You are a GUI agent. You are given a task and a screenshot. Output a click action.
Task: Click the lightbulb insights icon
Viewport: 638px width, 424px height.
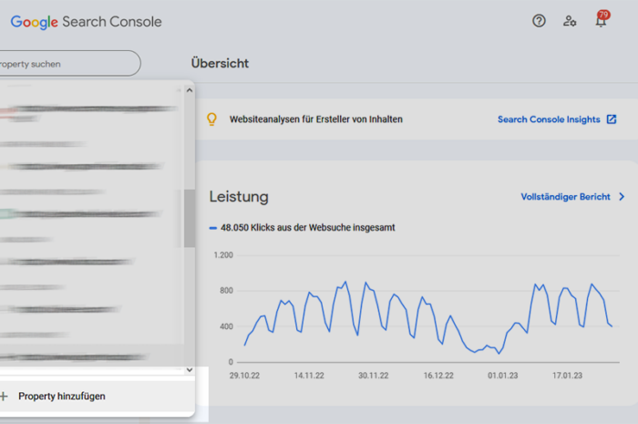point(211,119)
